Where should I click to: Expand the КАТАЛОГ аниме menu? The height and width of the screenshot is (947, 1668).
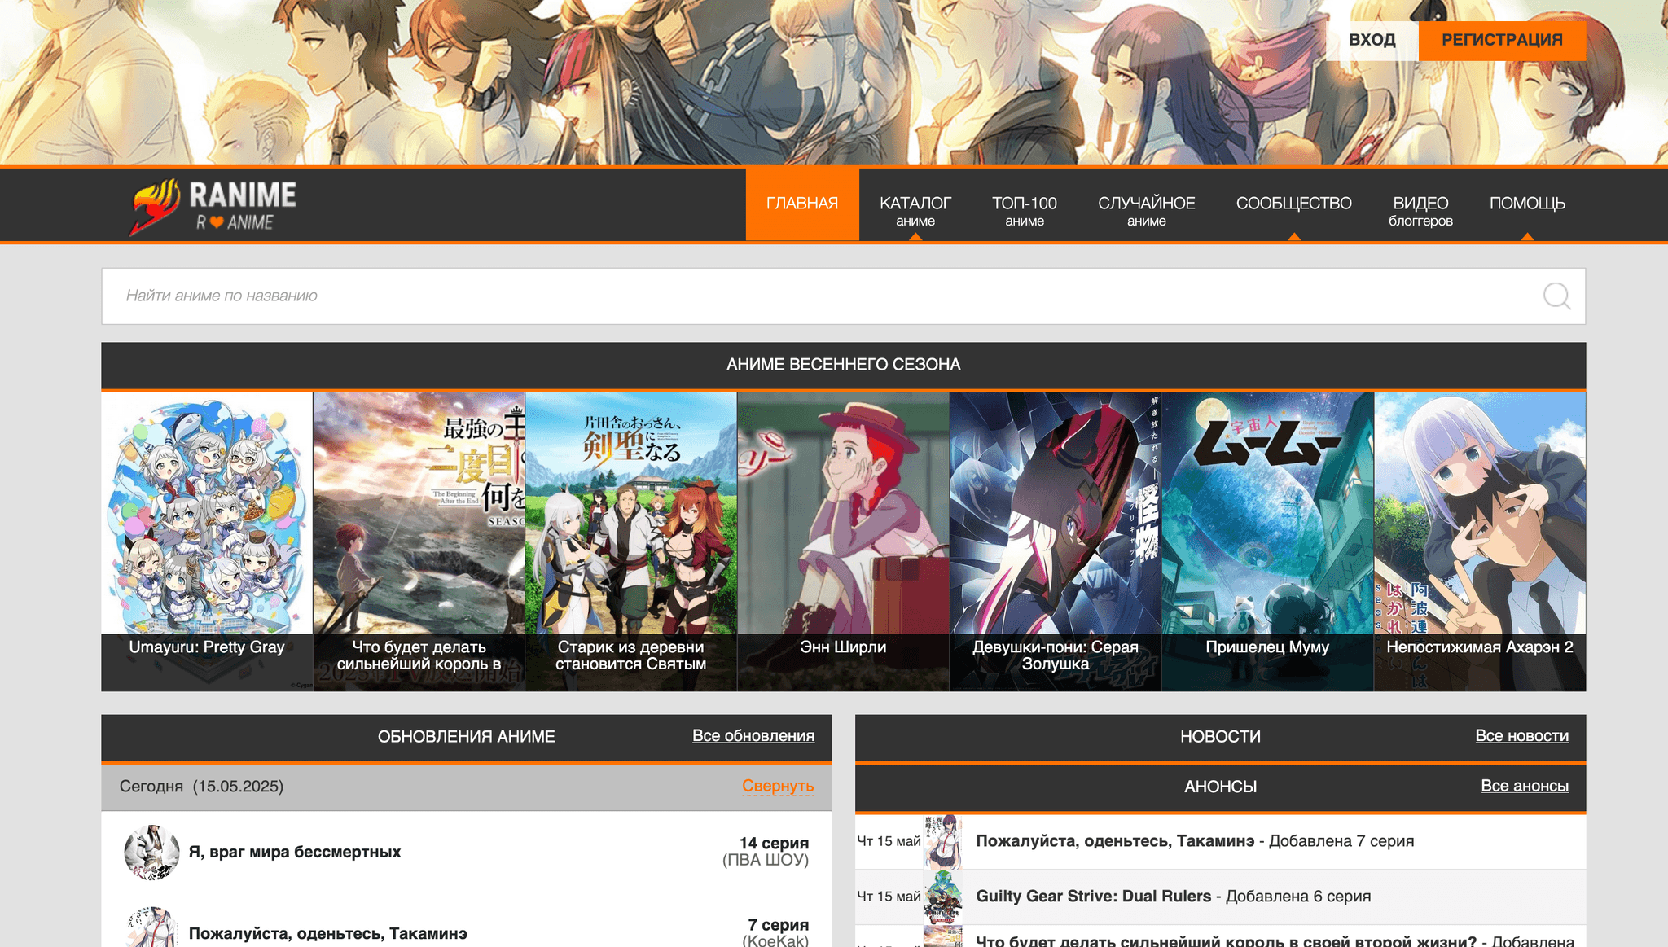915,204
